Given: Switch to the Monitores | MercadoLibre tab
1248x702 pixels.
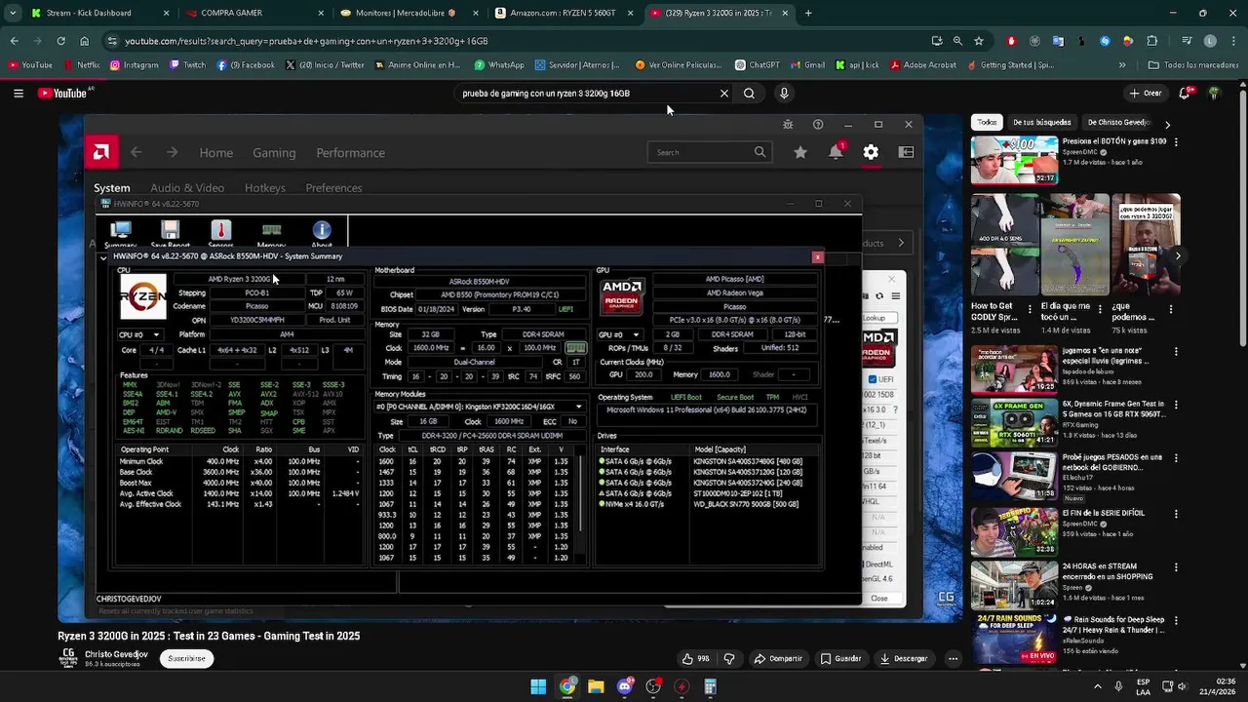Looking at the screenshot, I should click(x=409, y=14).
